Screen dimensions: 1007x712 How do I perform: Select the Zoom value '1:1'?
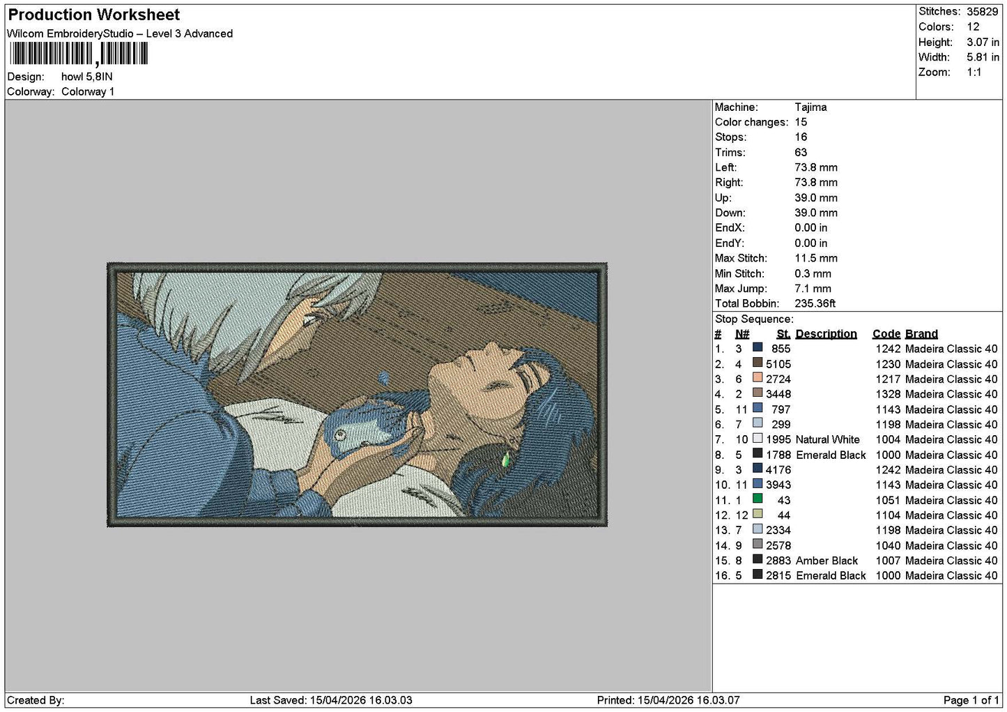pos(974,72)
